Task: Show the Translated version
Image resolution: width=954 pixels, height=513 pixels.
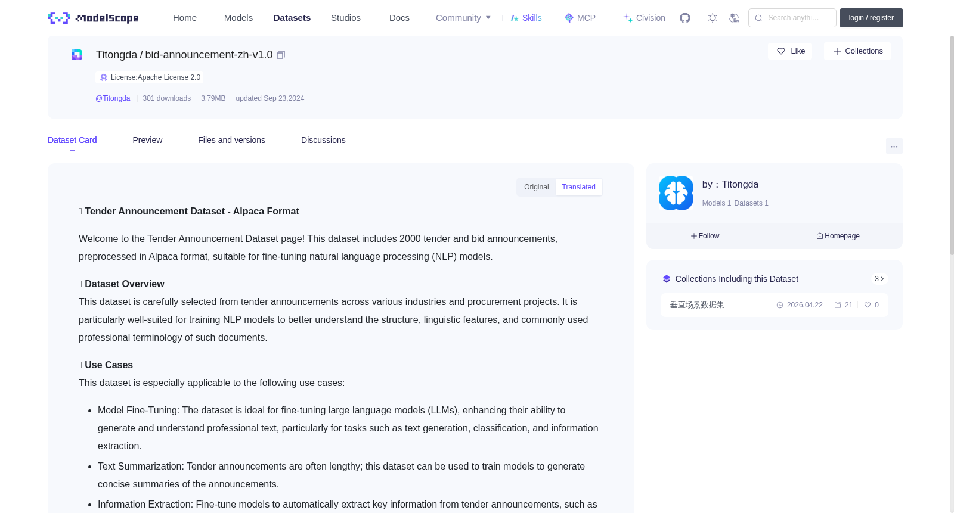Action: 579,187
